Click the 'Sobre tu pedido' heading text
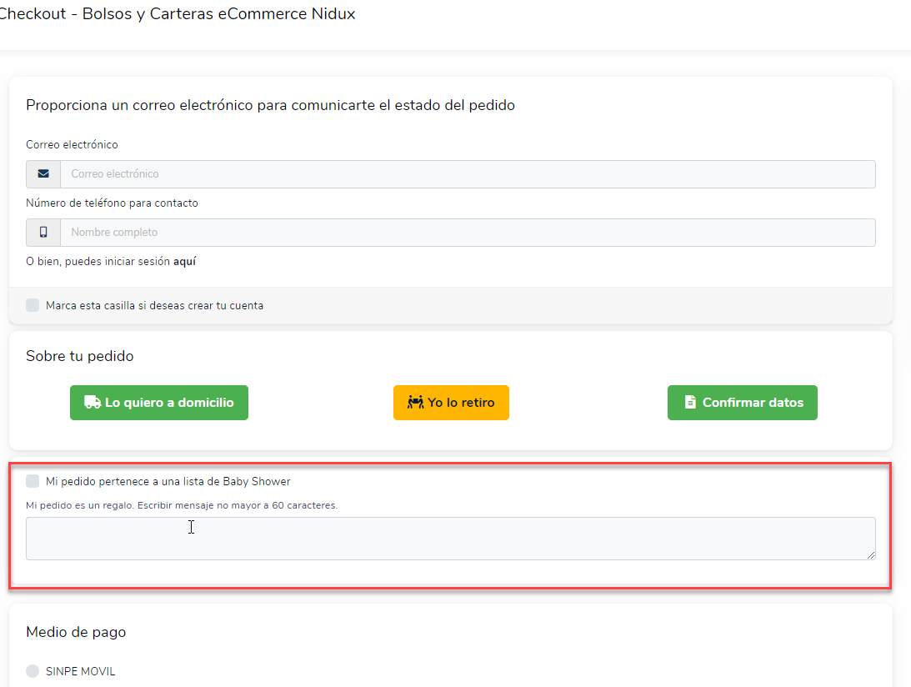This screenshot has width=911, height=687. click(79, 356)
